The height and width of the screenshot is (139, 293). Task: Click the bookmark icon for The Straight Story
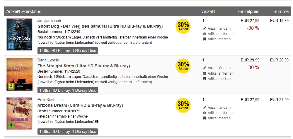(205, 79)
